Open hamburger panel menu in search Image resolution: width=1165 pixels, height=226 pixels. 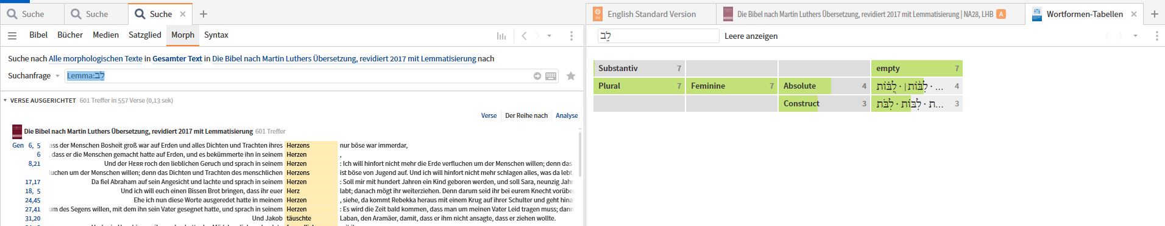[x=12, y=36]
